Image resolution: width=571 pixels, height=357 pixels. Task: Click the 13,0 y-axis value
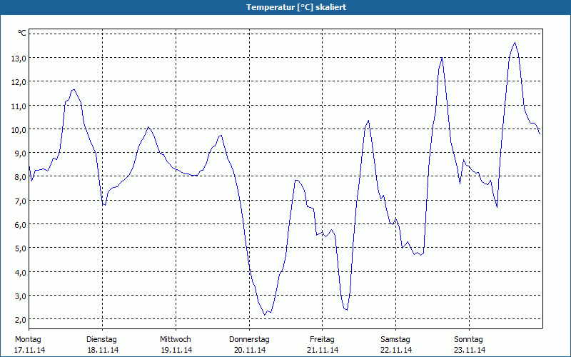pyautogui.click(x=19, y=58)
